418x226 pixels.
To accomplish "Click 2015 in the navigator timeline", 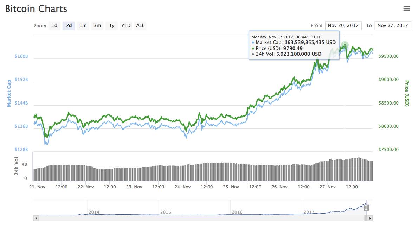I will 166,212.
